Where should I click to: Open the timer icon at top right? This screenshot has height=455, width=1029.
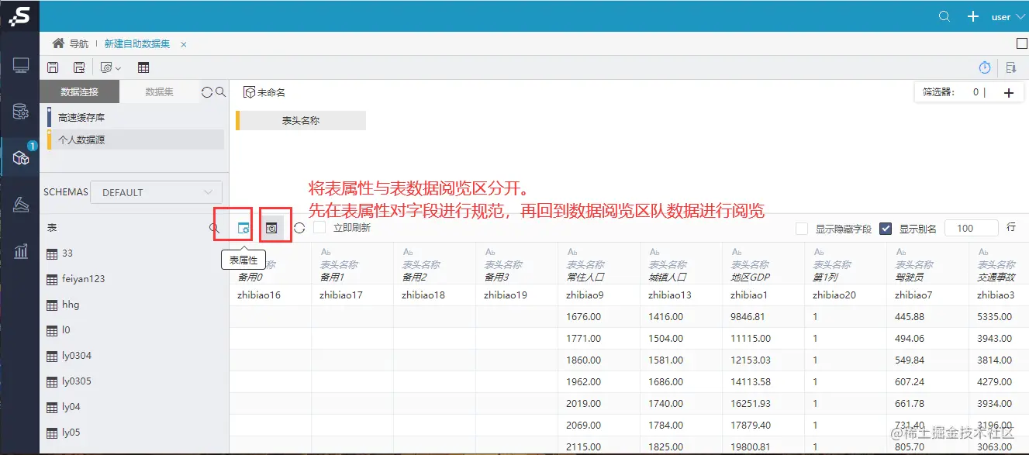985,67
